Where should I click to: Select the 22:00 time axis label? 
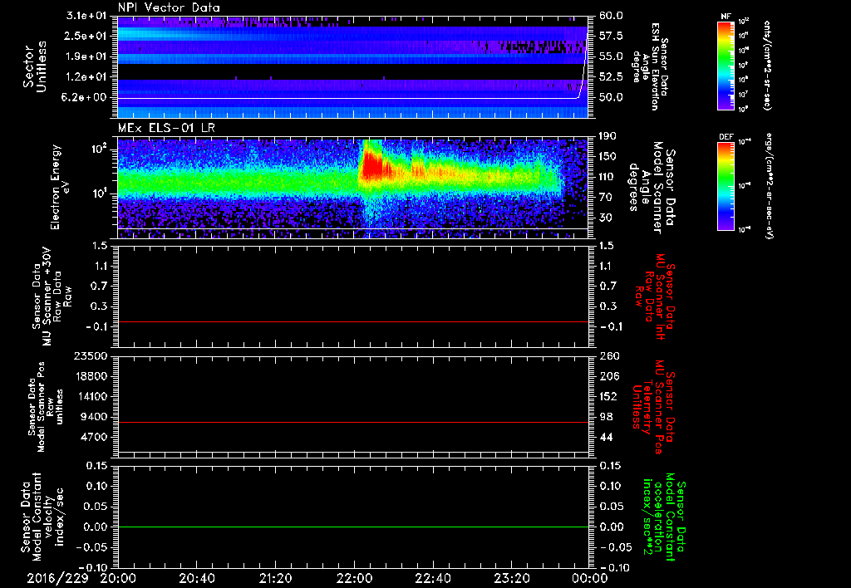354,578
